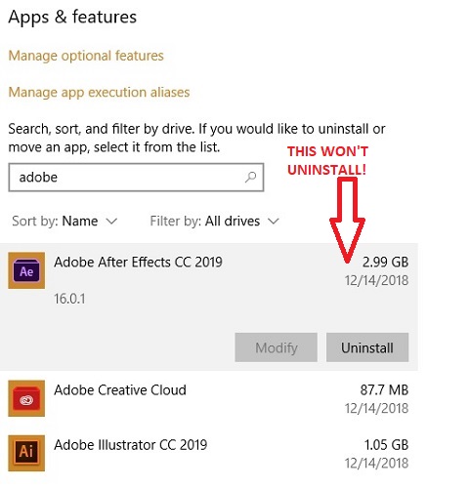
Task: Focus the app search field containing adobe
Action: [136, 178]
